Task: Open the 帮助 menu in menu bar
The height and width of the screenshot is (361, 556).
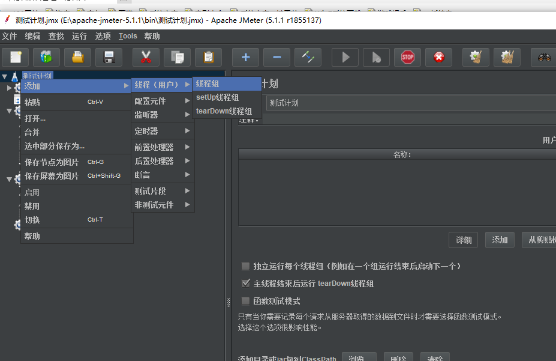Action: [152, 36]
